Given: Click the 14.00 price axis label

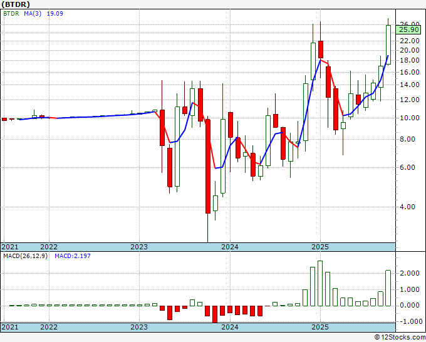Looking at the screenshot, I should point(410,85).
